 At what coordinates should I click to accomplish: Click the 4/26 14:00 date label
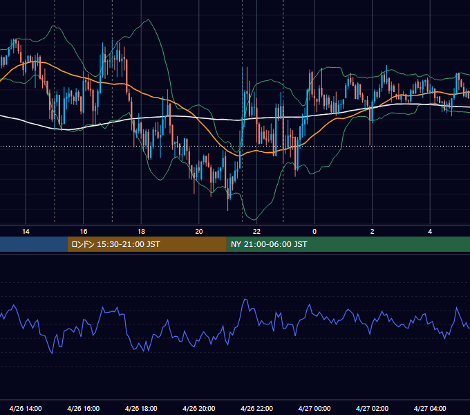pyautogui.click(x=26, y=408)
